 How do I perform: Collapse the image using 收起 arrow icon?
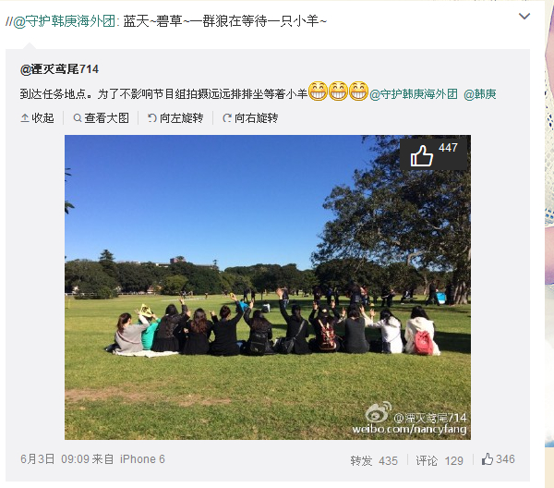tap(25, 118)
